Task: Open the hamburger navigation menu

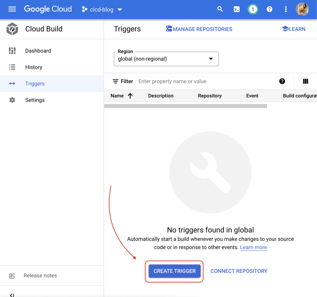Action: coord(12,9)
